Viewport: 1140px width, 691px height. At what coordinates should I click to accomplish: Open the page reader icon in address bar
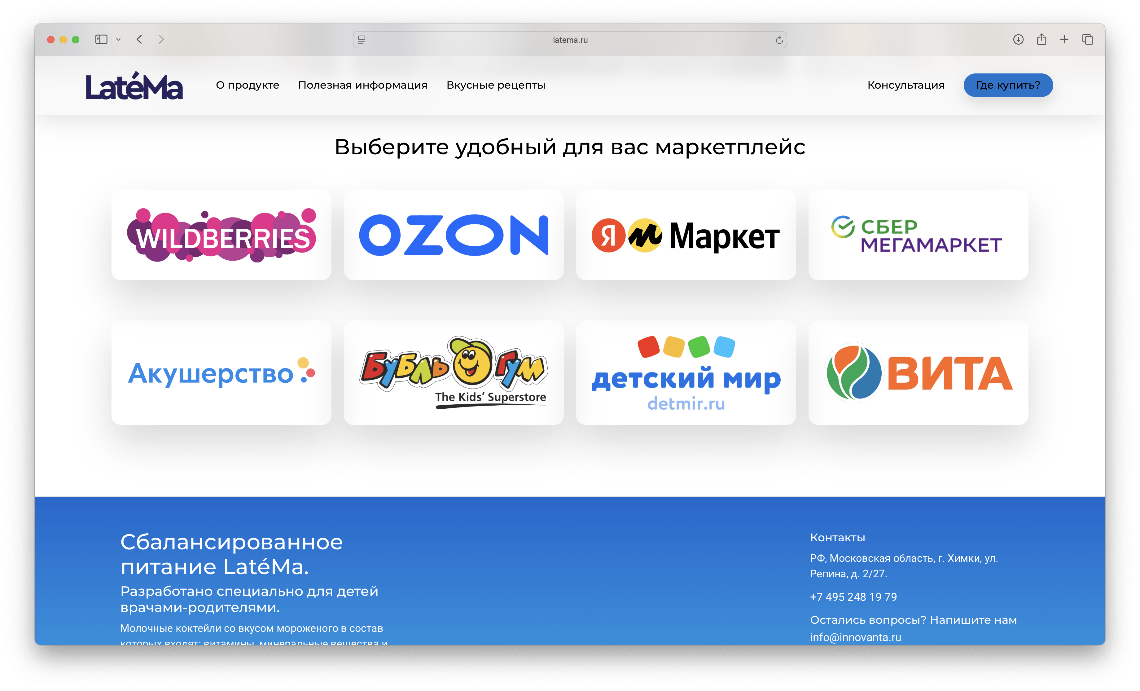(362, 40)
